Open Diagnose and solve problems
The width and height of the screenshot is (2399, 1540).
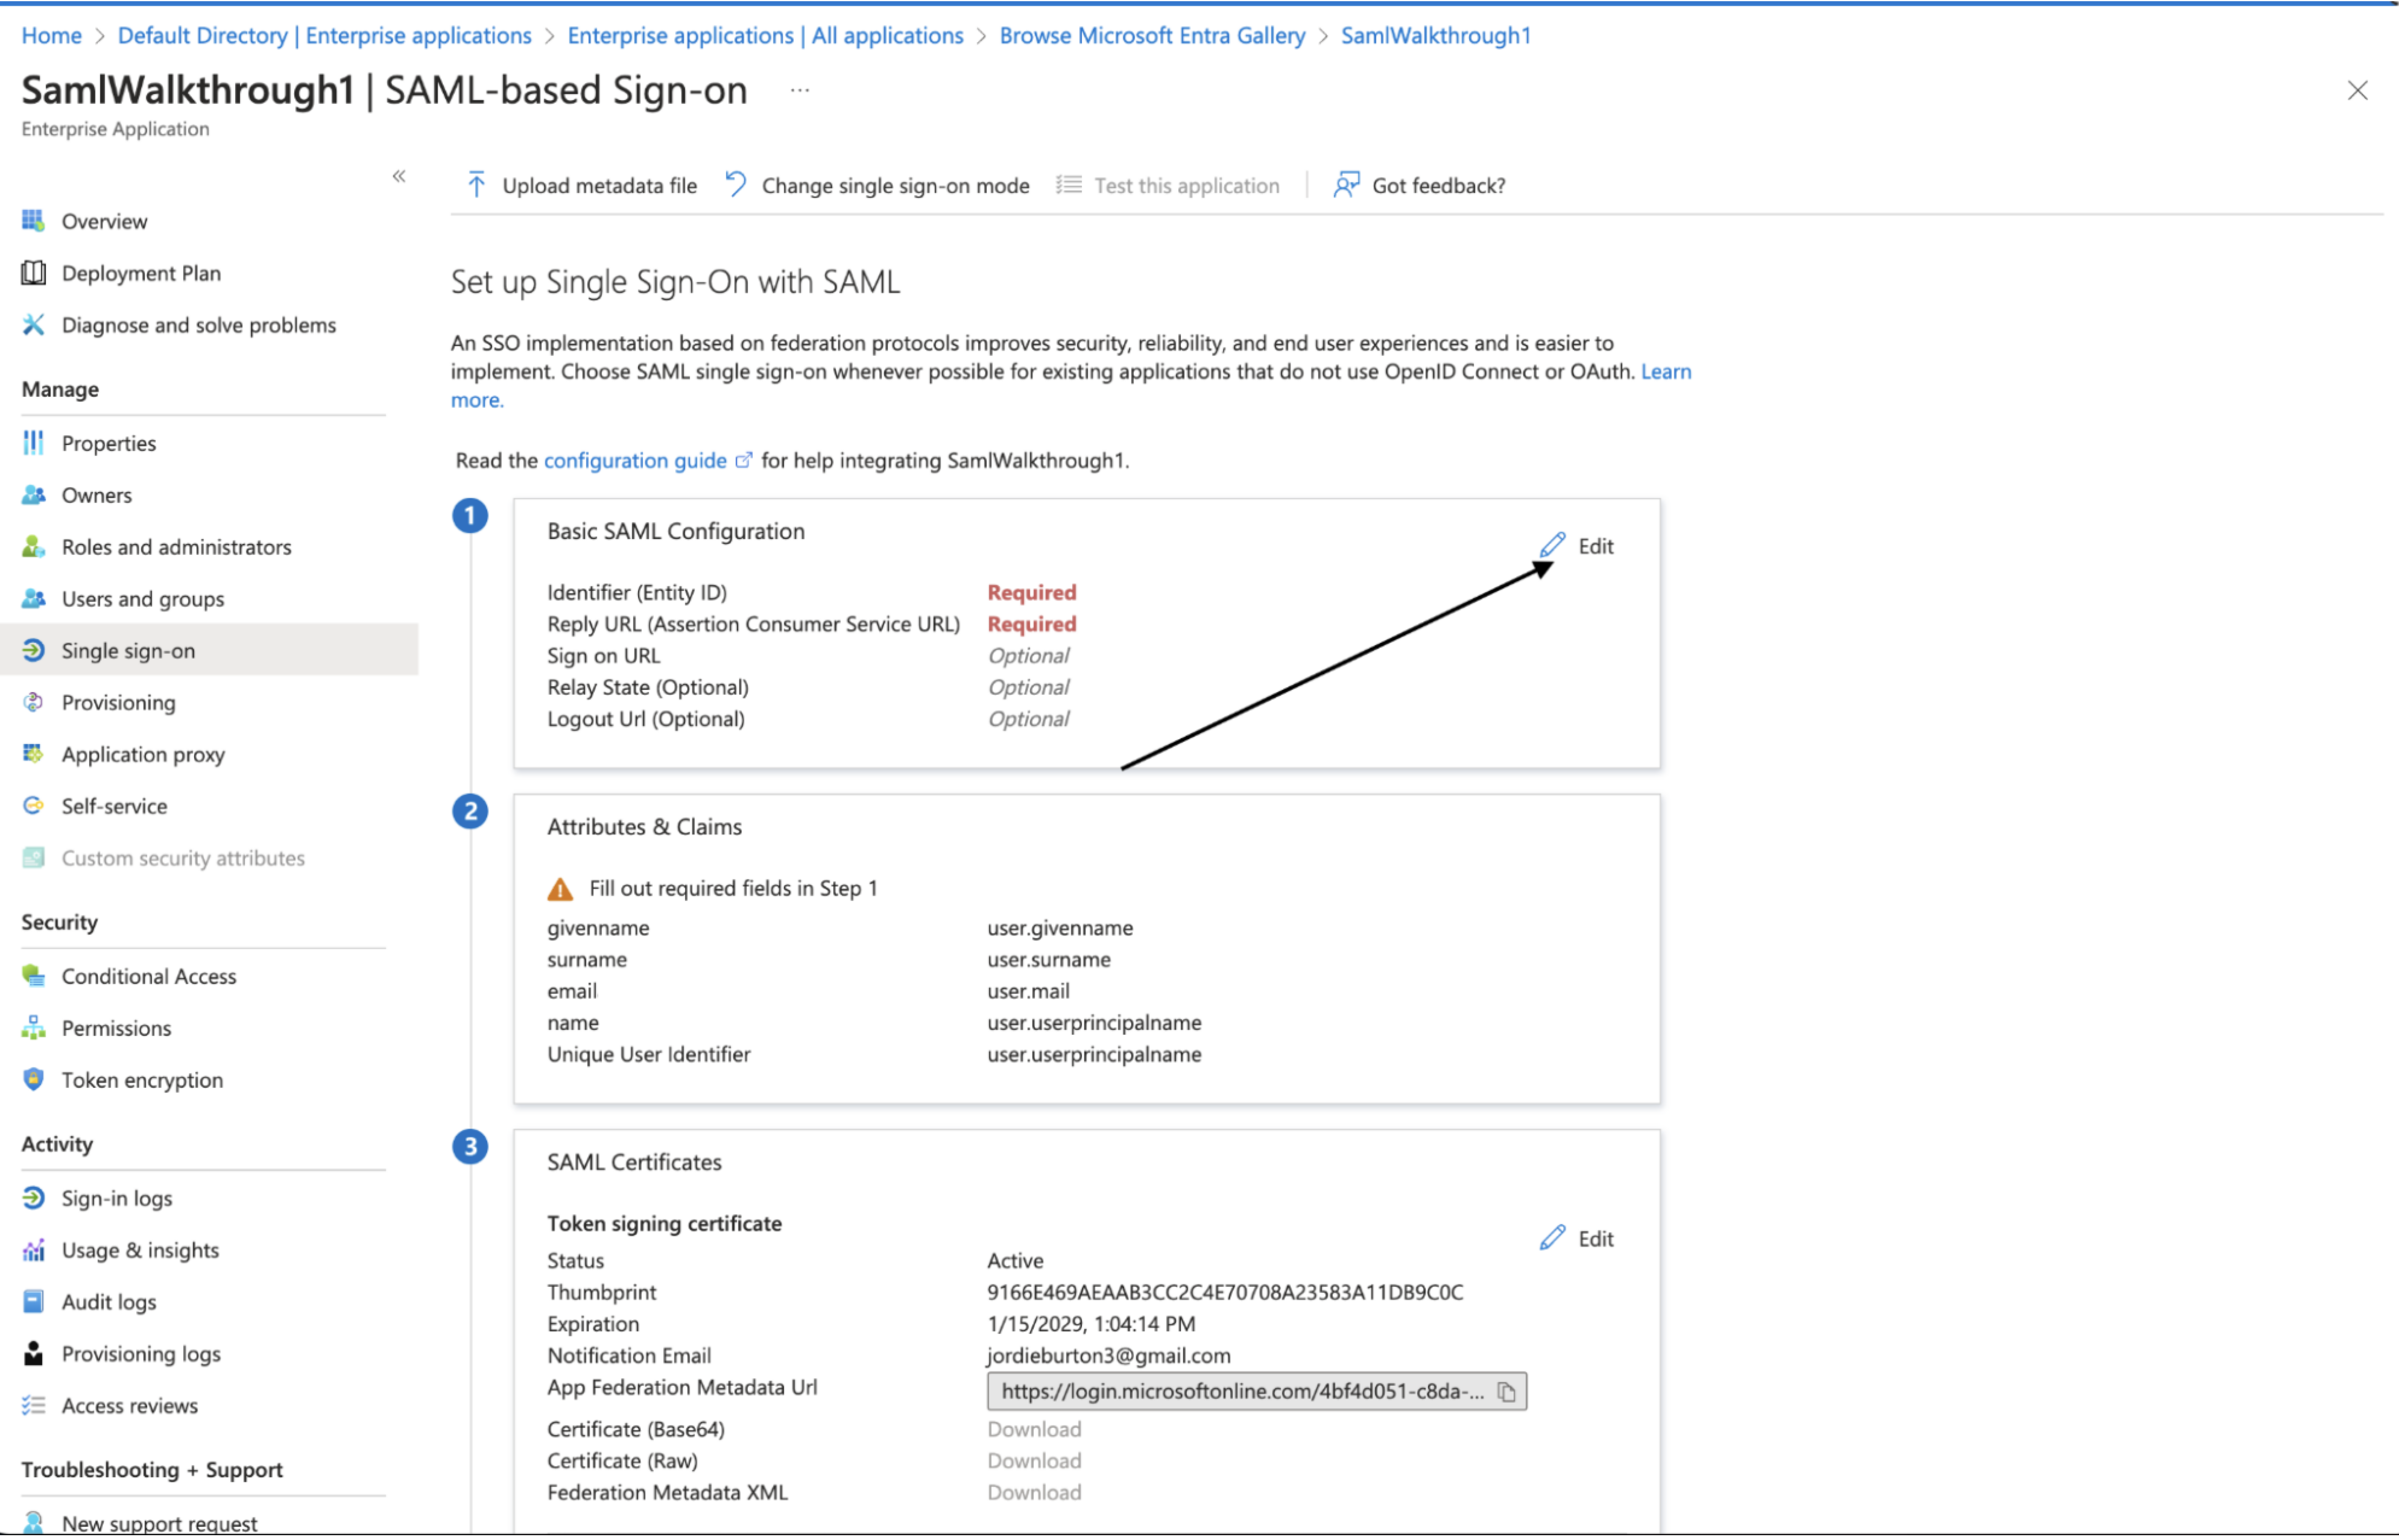pos(198,325)
